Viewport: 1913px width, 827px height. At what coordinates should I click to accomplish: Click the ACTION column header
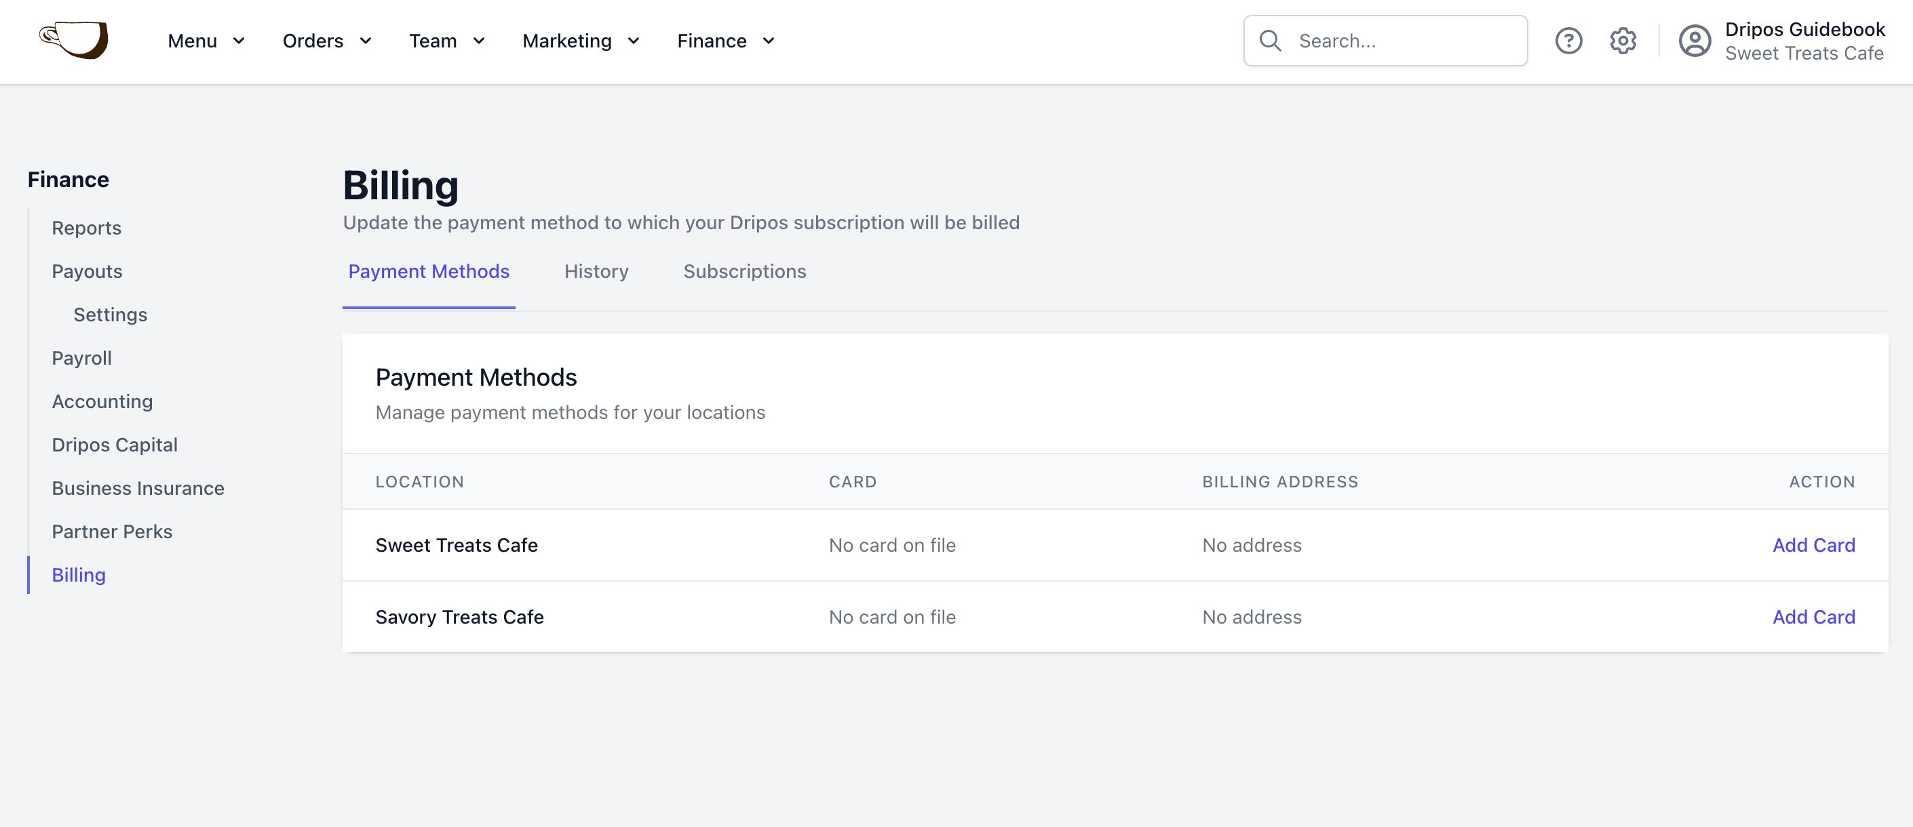(1821, 482)
